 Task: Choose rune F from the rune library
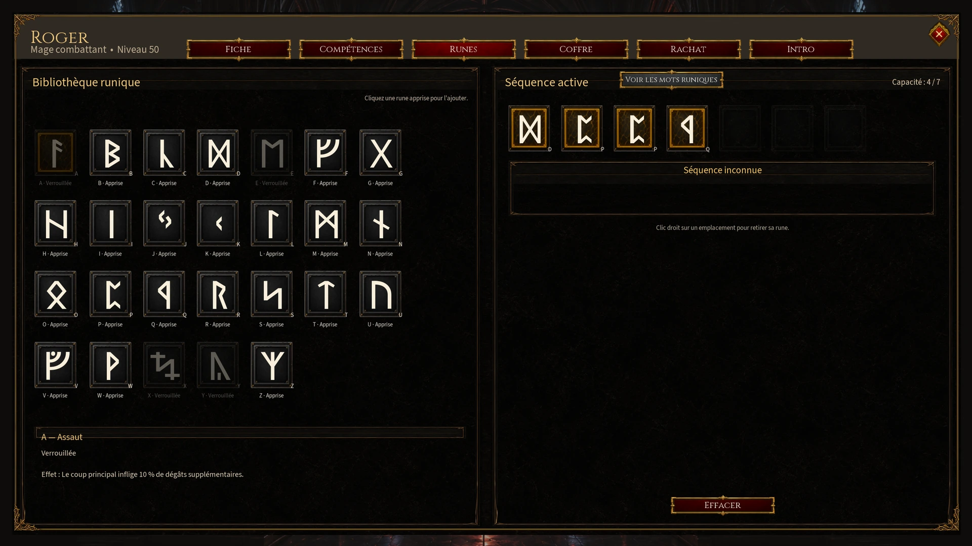[325, 152]
